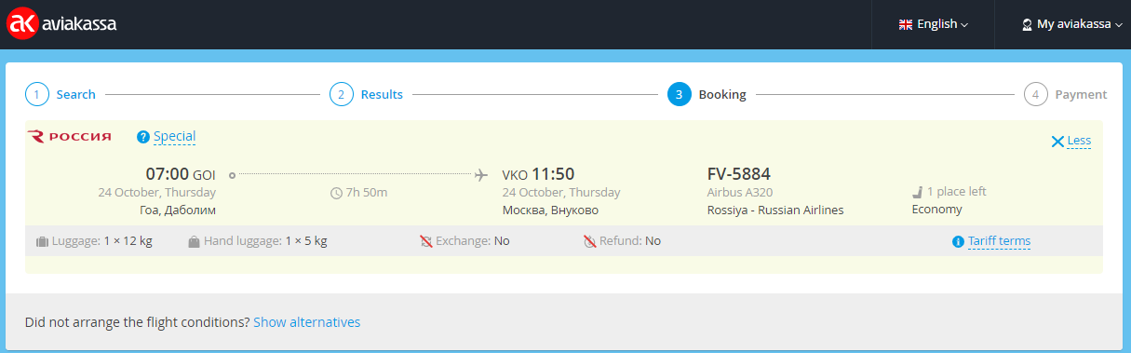Click the My aviakassa user profile icon
This screenshot has width=1131, height=353.
pyautogui.click(x=1027, y=25)
